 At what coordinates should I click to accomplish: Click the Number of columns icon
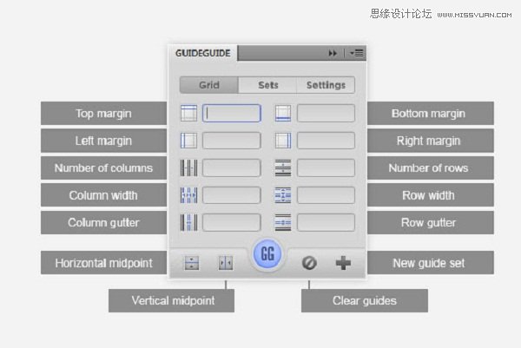click(x=188, y=167)
